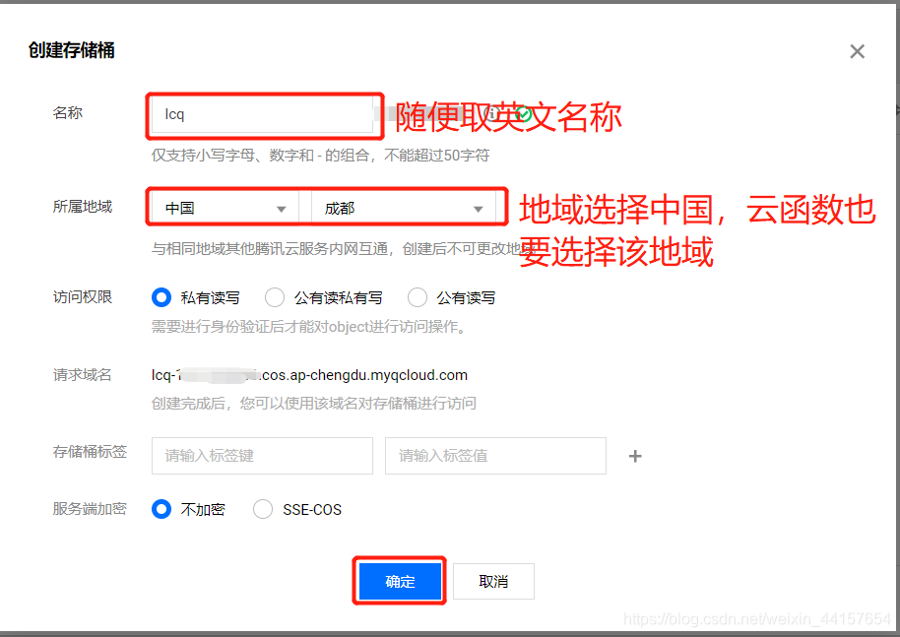Select the 不加密 encryption option
This screenshot has width=900, height=637.
tap(161, 509)
